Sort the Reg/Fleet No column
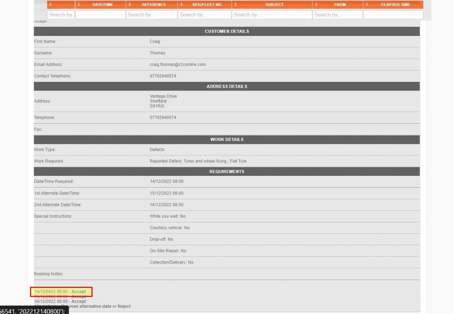Image resolution: width=454 pixels, height=314 pixels. point(180,4)
